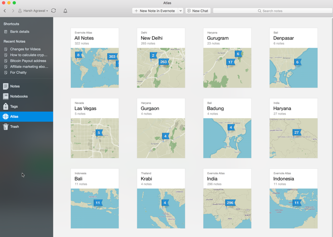
Task: Click the yellow minimize window button
Action: click(9, 3)
